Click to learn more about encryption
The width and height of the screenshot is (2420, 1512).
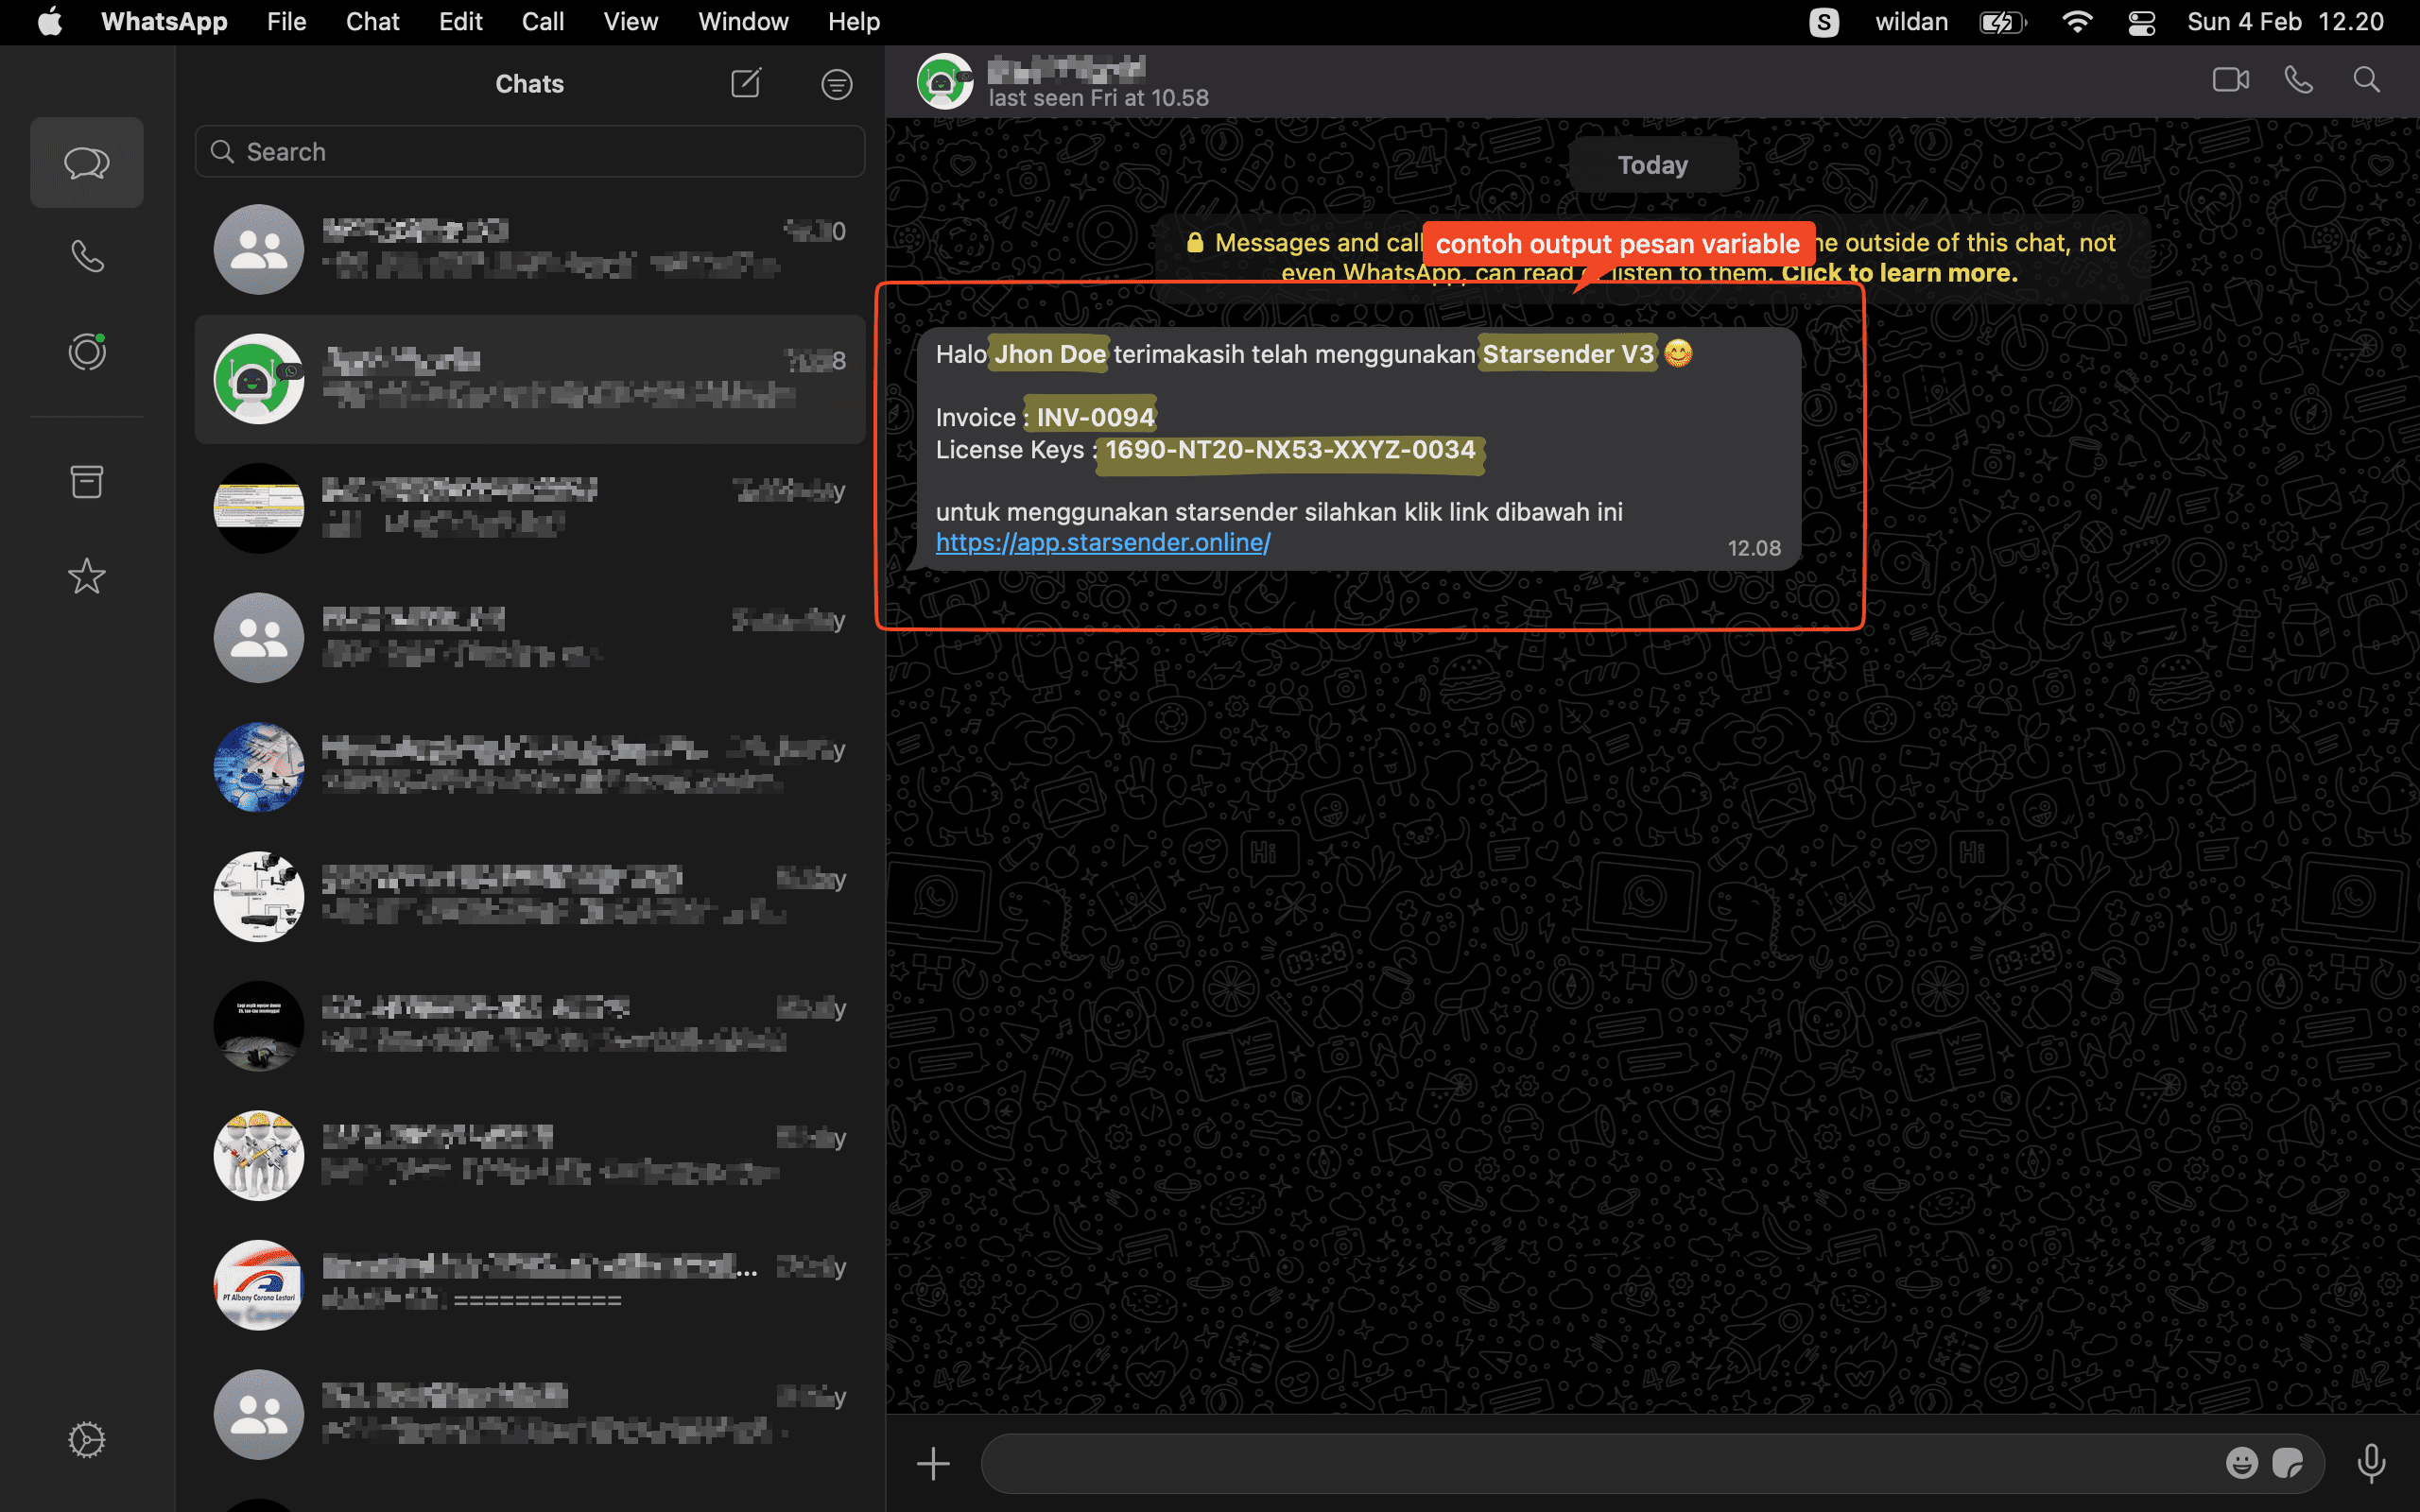[1899, 273]
